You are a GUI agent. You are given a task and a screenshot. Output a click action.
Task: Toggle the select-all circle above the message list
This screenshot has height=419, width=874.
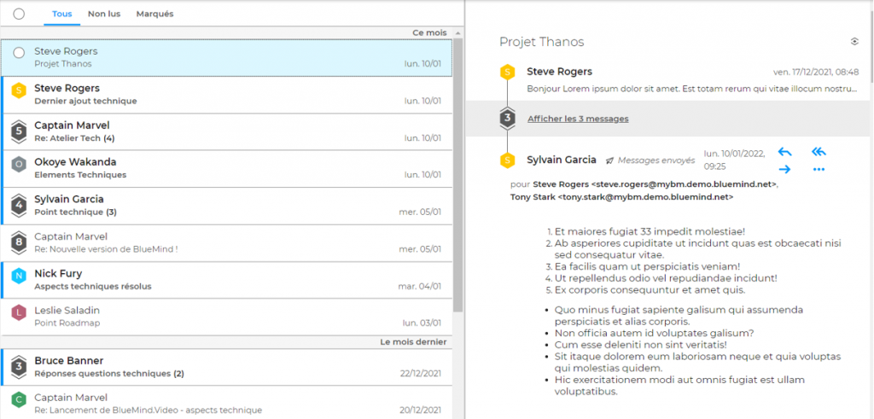click(x=19, y=14)
